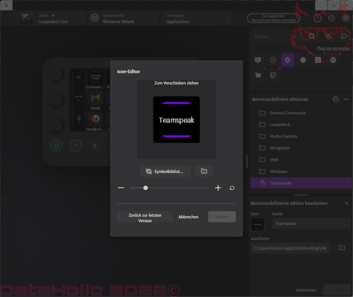Screen dimensions: 353x297
Task: Open the three-dot more options menu
Action: [x=346, y=99]
